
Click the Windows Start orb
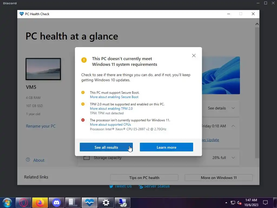[x=7, y=203]
